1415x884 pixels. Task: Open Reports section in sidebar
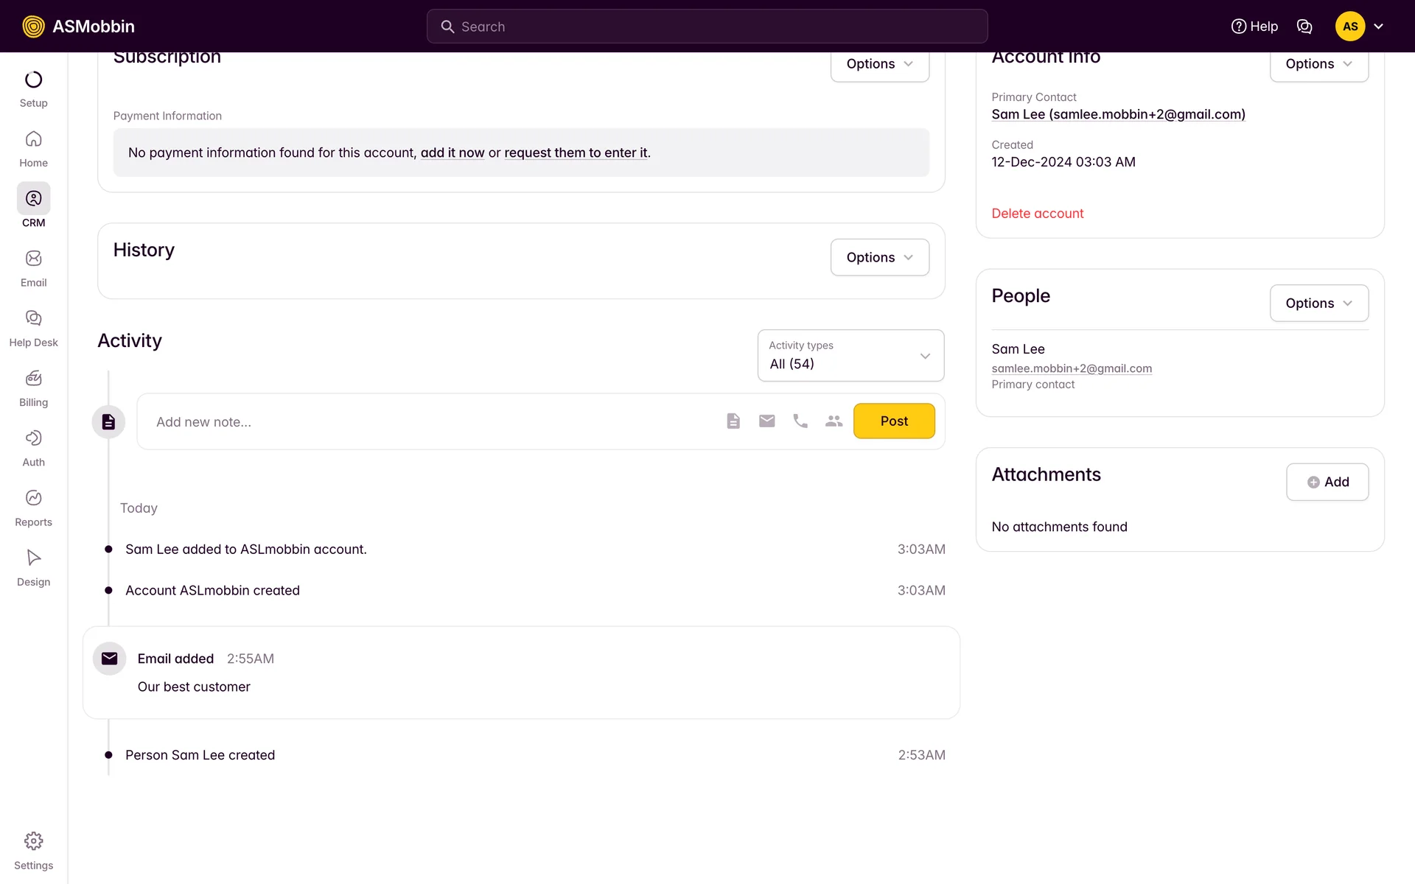[33, 508]
